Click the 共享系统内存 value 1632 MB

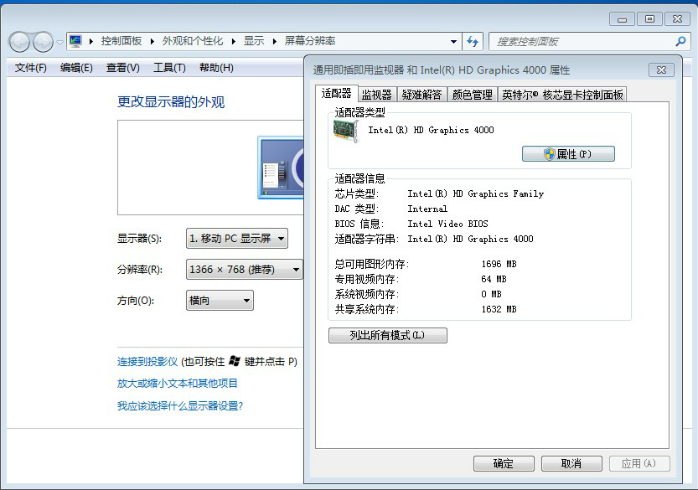tap(499, 309)
